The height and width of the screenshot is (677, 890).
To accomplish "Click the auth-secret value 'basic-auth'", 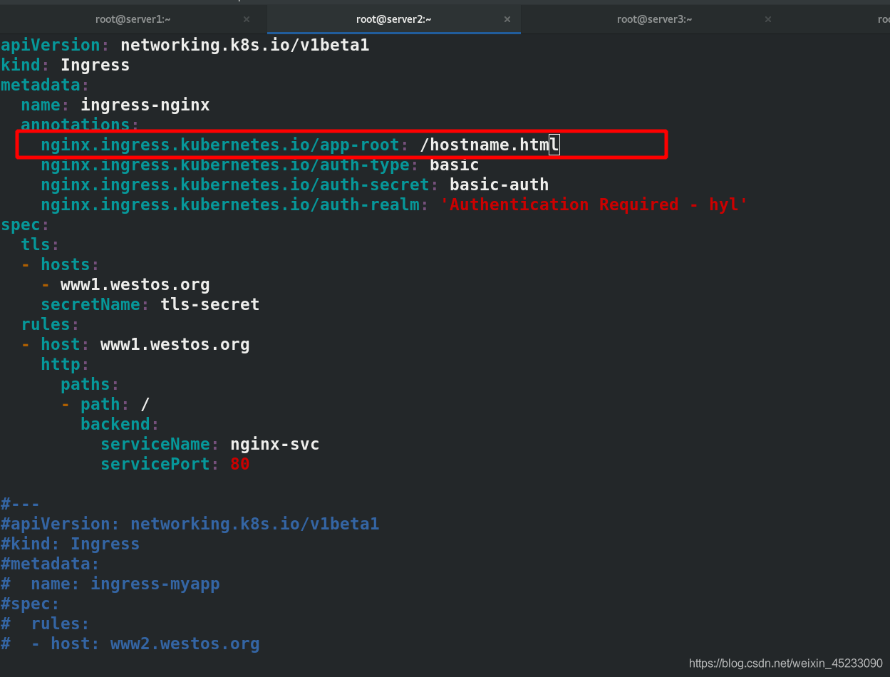I will [x=500, y=185].
